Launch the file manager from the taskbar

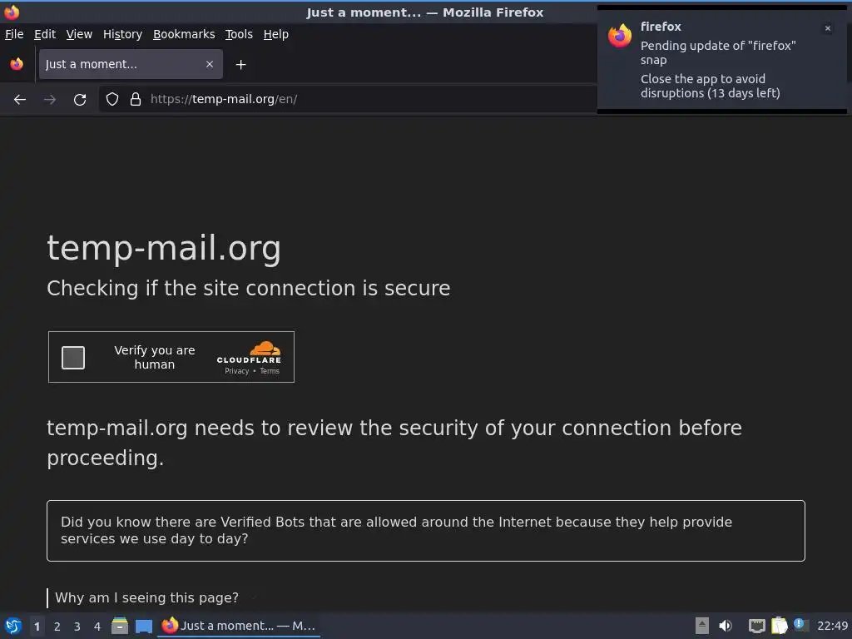pyautogui.click(x=120, y=626)
